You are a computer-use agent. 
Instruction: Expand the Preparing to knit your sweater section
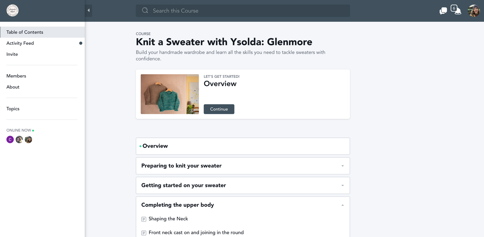342,166
